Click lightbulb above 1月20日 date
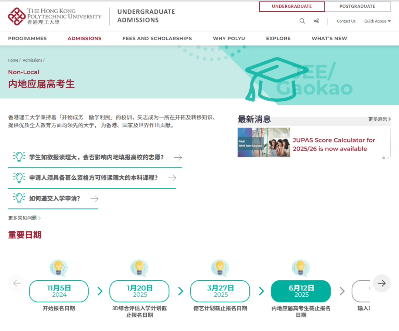This screenshot has height=331, width=399. tap(139, 268)
